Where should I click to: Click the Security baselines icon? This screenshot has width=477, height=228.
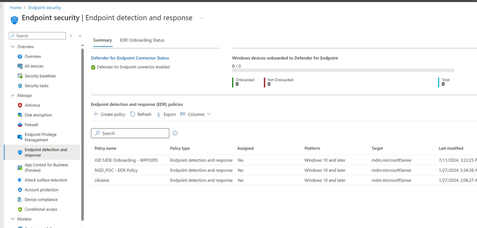[x=20, y=76]
